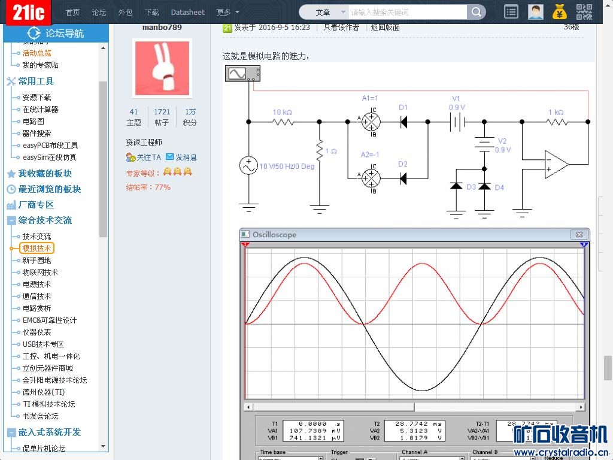Image resolution: width=613 pixels, height=460 pixels.
Task: Click the 21ic site logo
Action: tap(28, 12)
